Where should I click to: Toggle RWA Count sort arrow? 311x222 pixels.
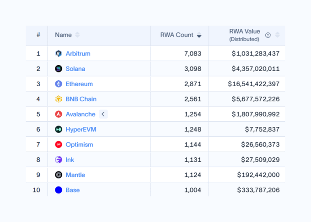click(199, 35)
